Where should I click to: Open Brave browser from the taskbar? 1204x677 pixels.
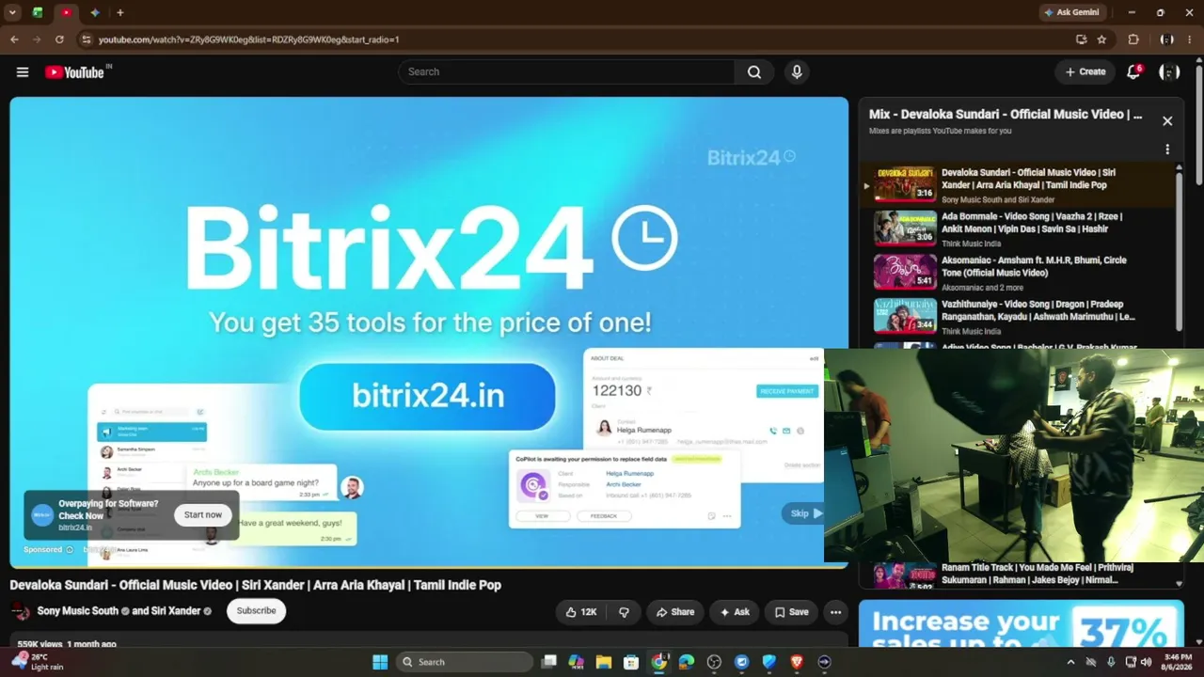tap(797, 662)
